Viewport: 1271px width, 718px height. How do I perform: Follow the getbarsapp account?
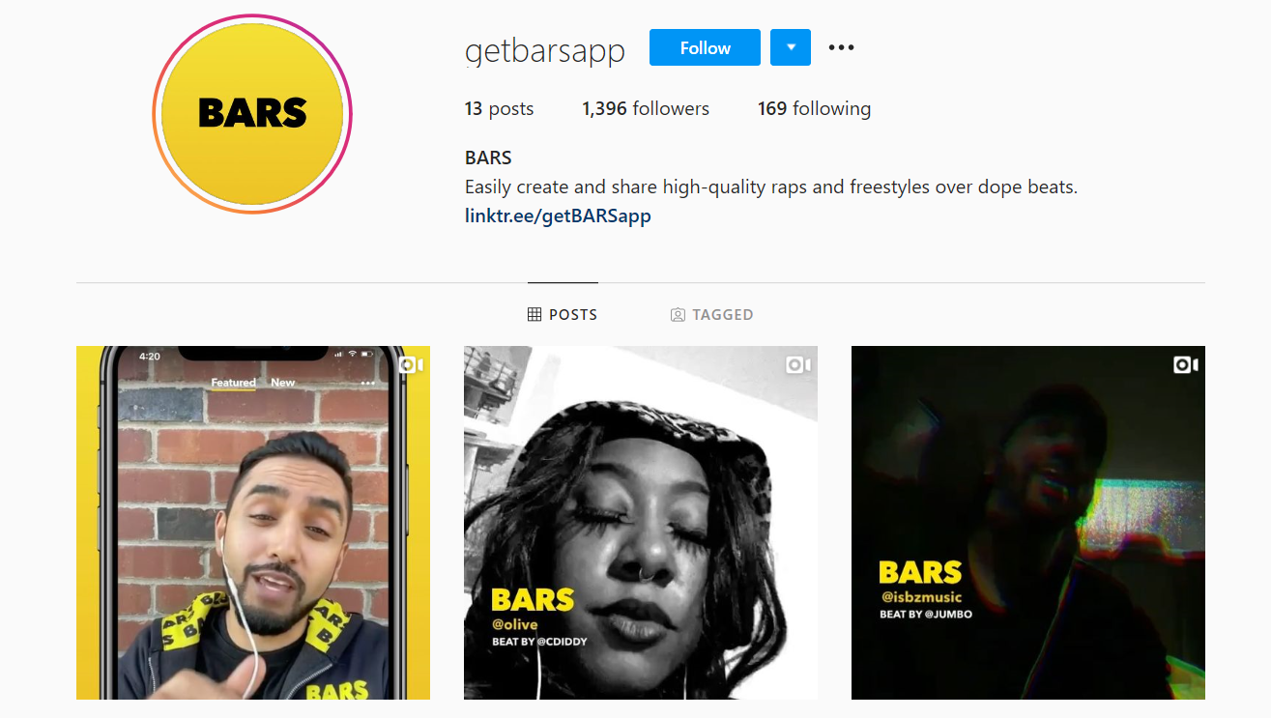tap(705, 47)
